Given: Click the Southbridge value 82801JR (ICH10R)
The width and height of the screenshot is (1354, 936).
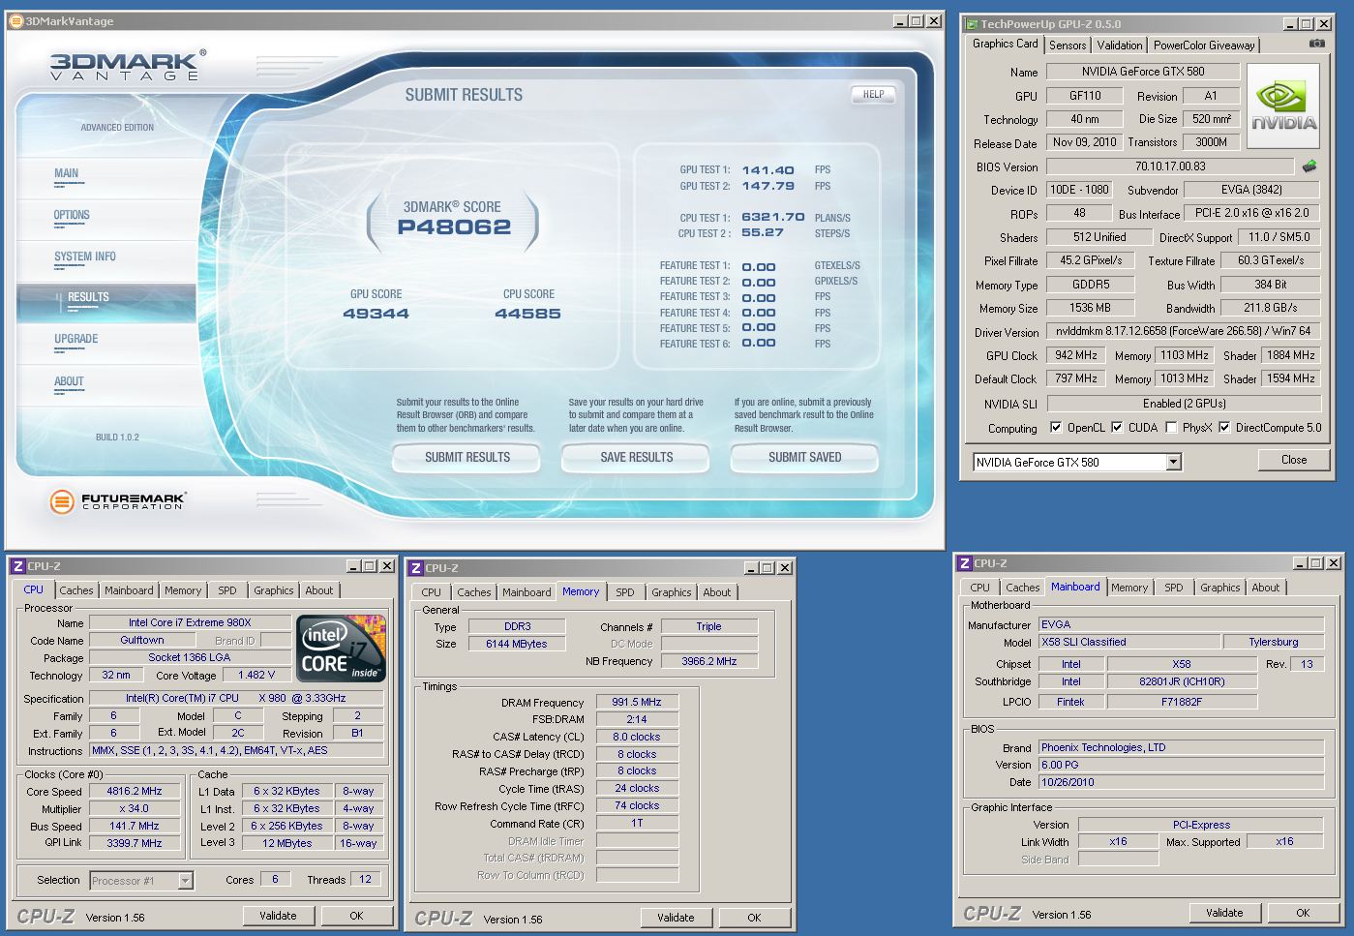Looking at the screenshot, I should 1182,681.
